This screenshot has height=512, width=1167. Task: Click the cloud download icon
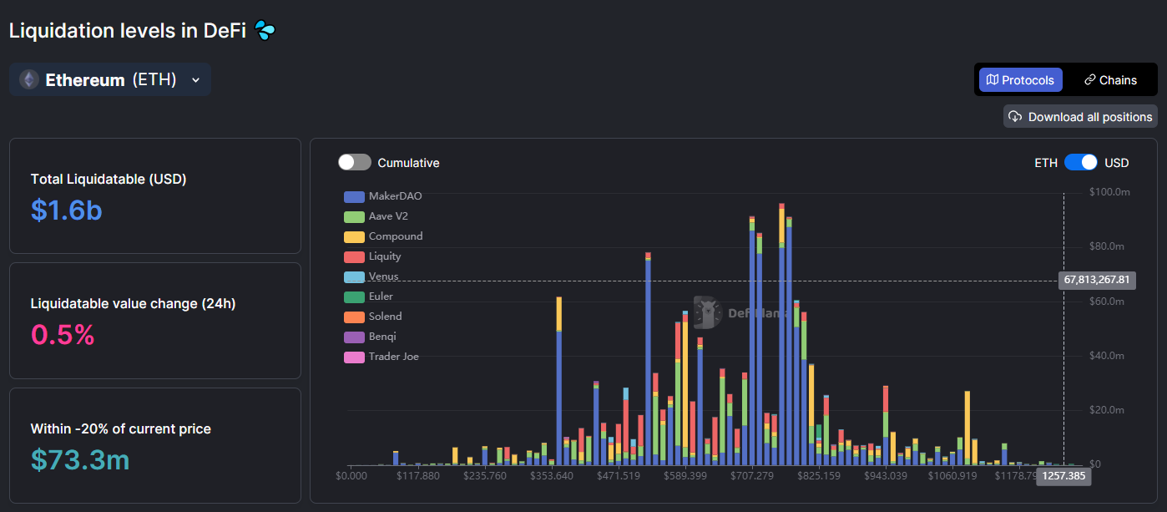point(1016,116)
